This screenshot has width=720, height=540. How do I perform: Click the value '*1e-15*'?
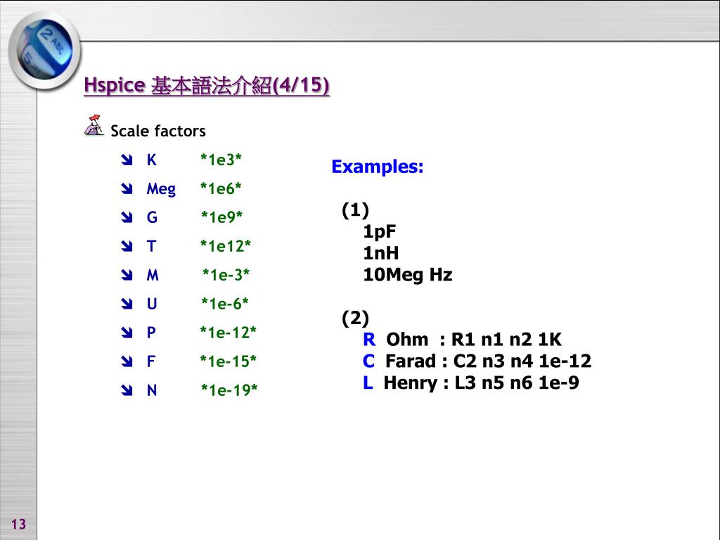click(x=229, y=361)
